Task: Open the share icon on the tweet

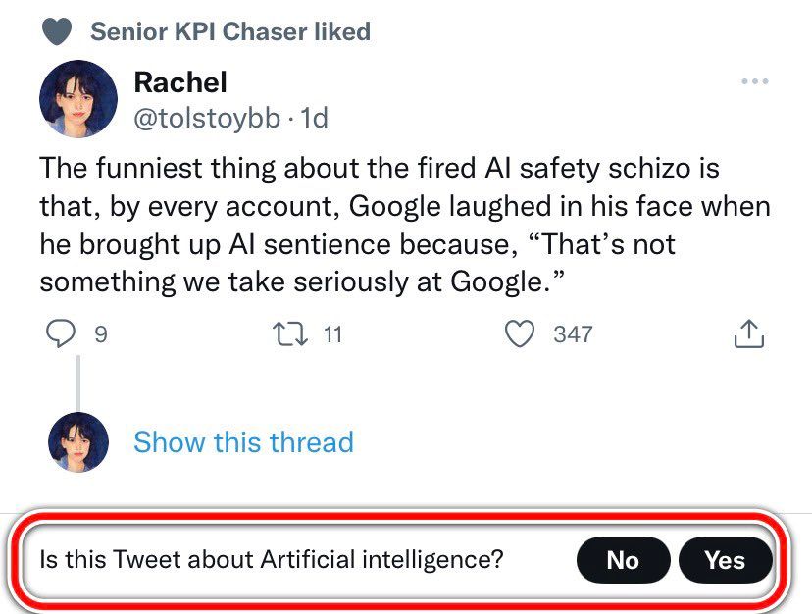Action: [748, 334]
